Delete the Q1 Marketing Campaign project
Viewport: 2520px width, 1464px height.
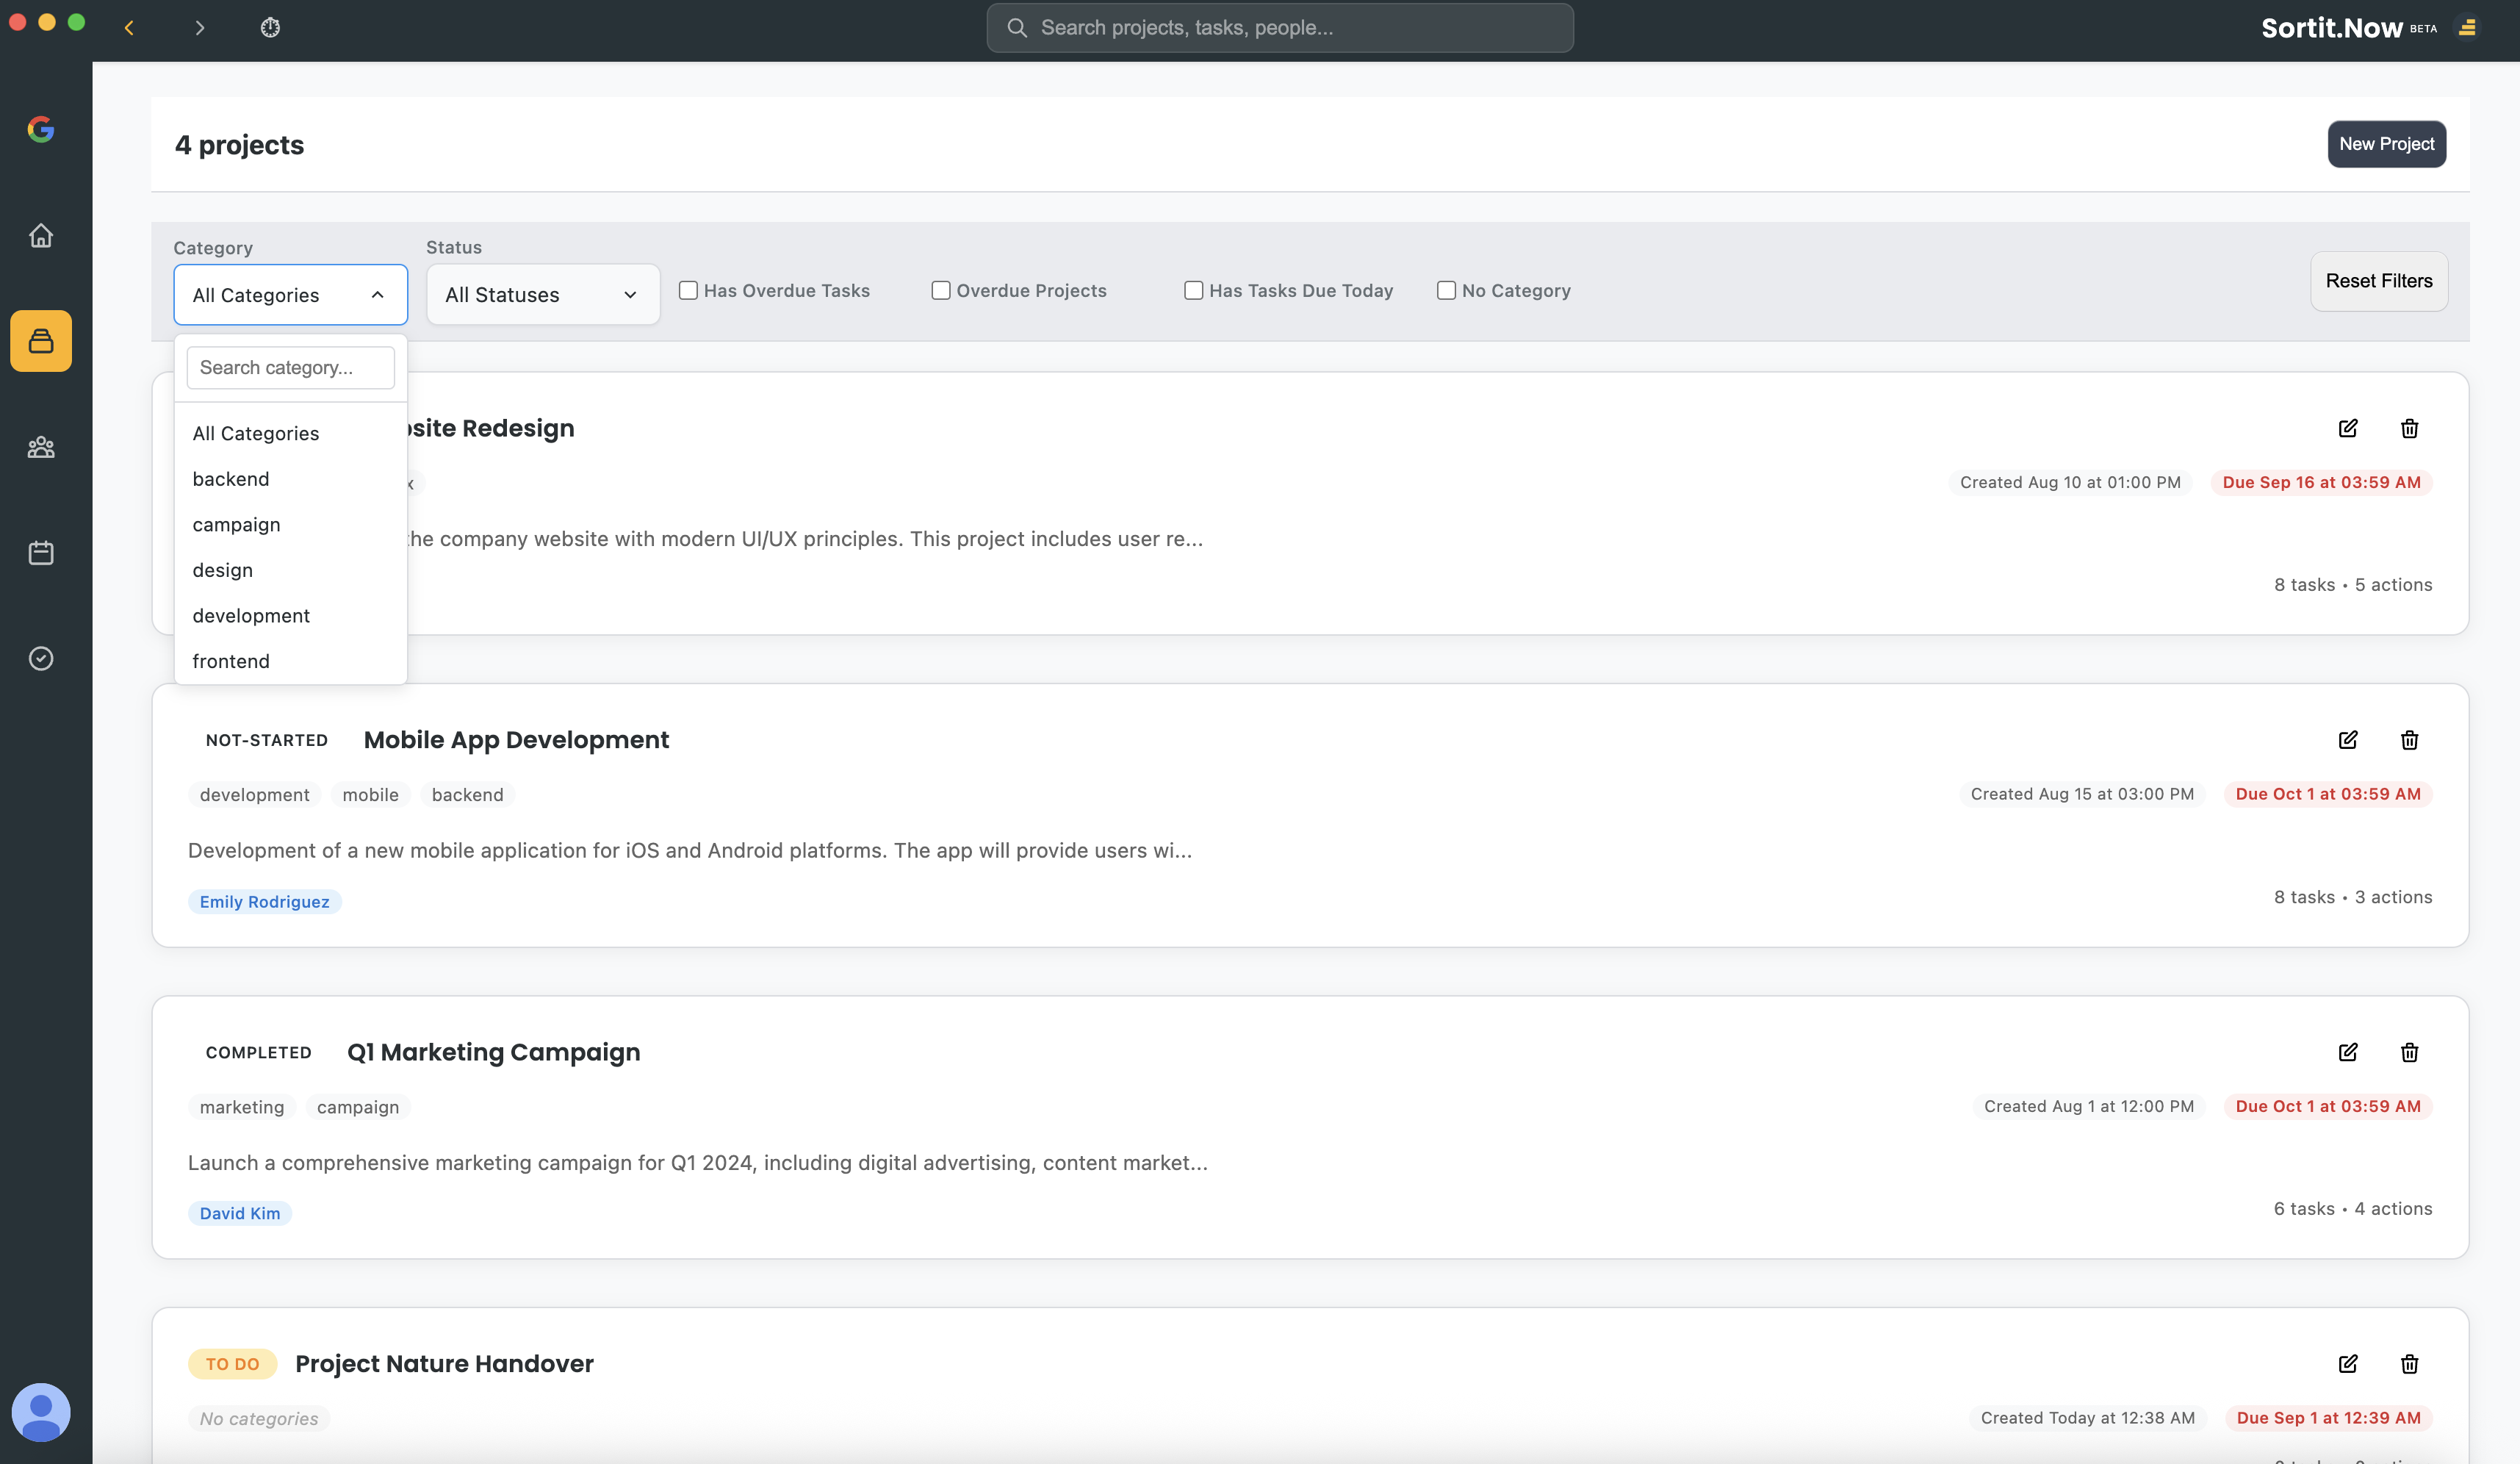click(2409, 1052)
